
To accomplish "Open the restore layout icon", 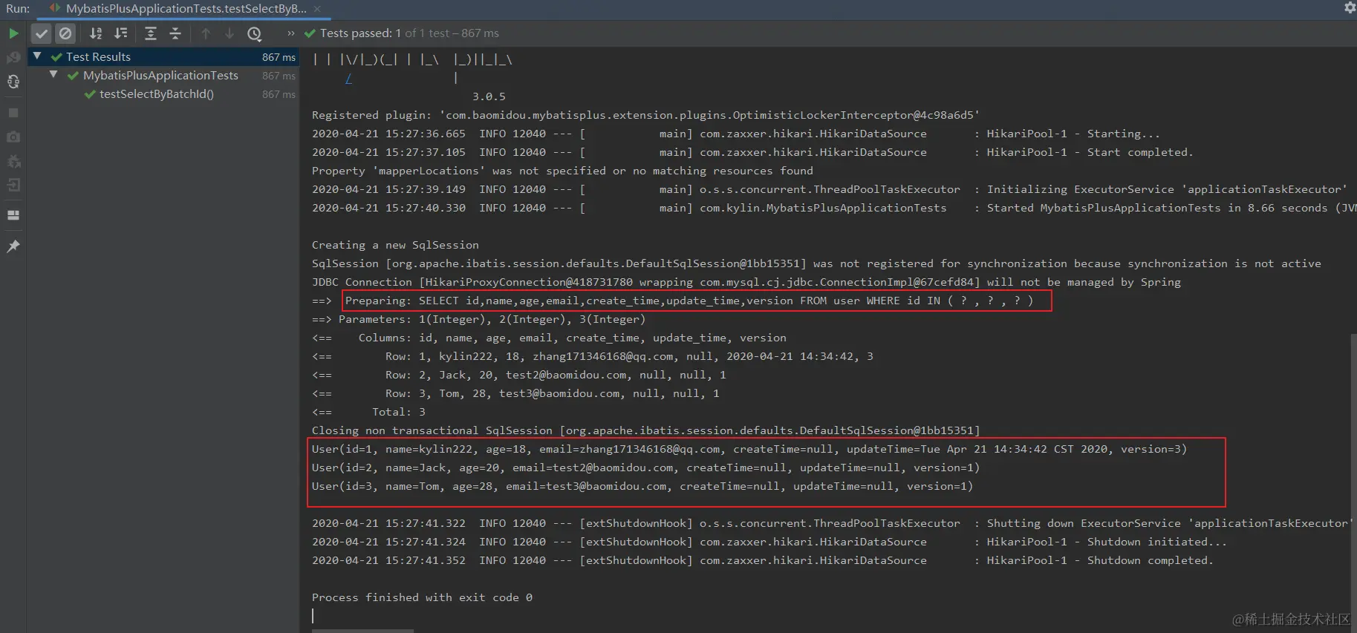I will (13, 215).
